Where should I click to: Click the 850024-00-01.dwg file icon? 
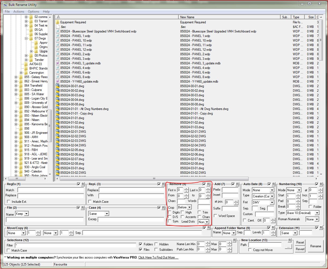tap(58, 86)
